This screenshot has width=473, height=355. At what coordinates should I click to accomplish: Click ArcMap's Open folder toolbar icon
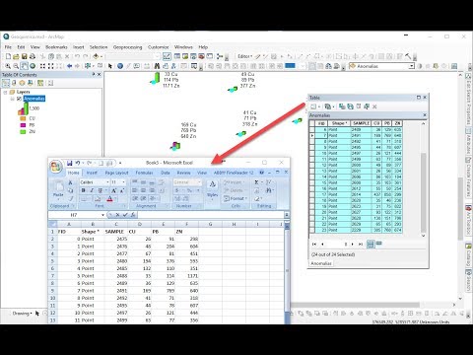tap(16, 56)
